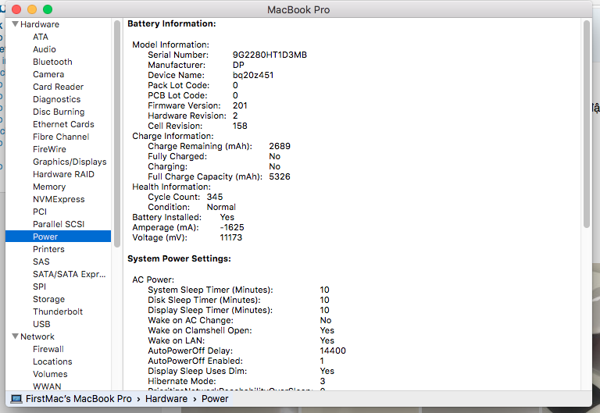Select USB in the sidebar

click(x=41, y=324)
